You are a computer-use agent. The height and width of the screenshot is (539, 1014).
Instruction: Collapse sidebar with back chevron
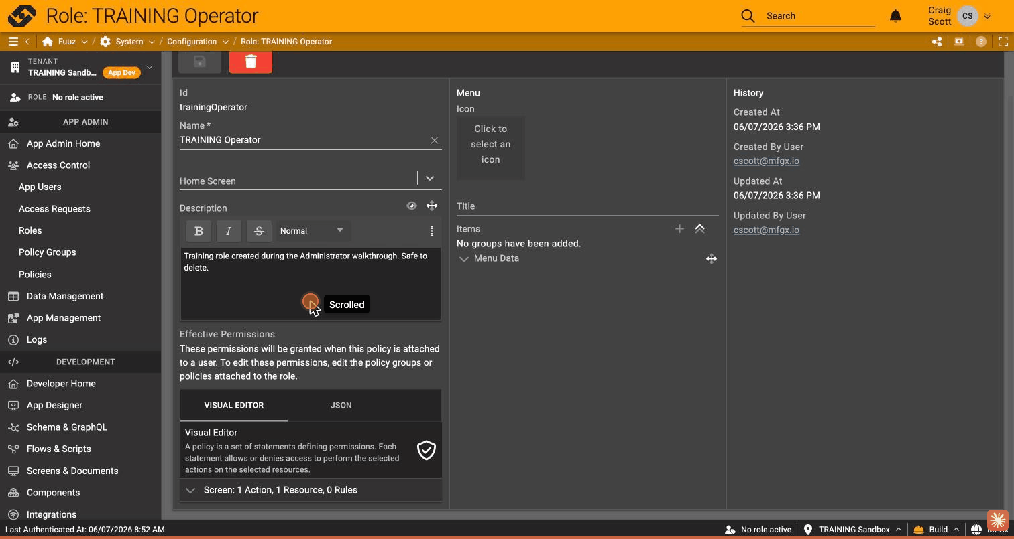click(x=27, y=42)
